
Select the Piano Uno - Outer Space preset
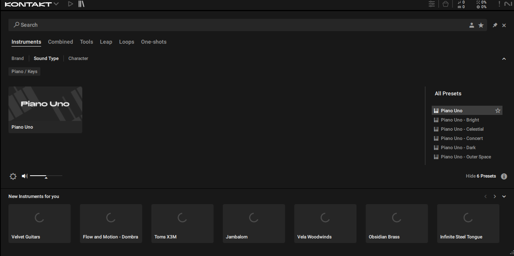[x=467, y=157]
